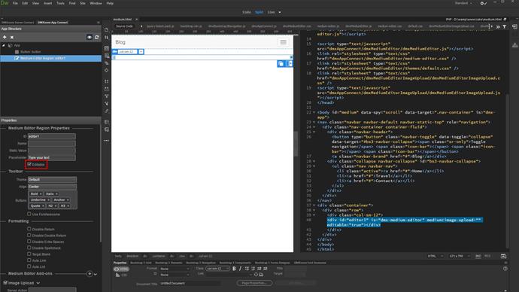
Task: Open the Edit menu
Action: point(25,3)
